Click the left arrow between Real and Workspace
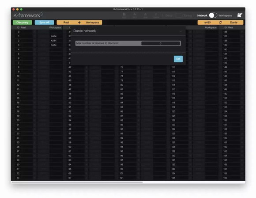This screenshot has height=198, width=256. pos(79,23)
